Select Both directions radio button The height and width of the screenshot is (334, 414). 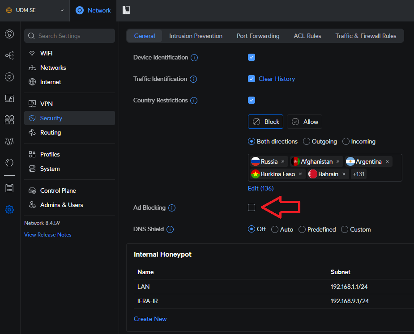[x=252, y=141]
